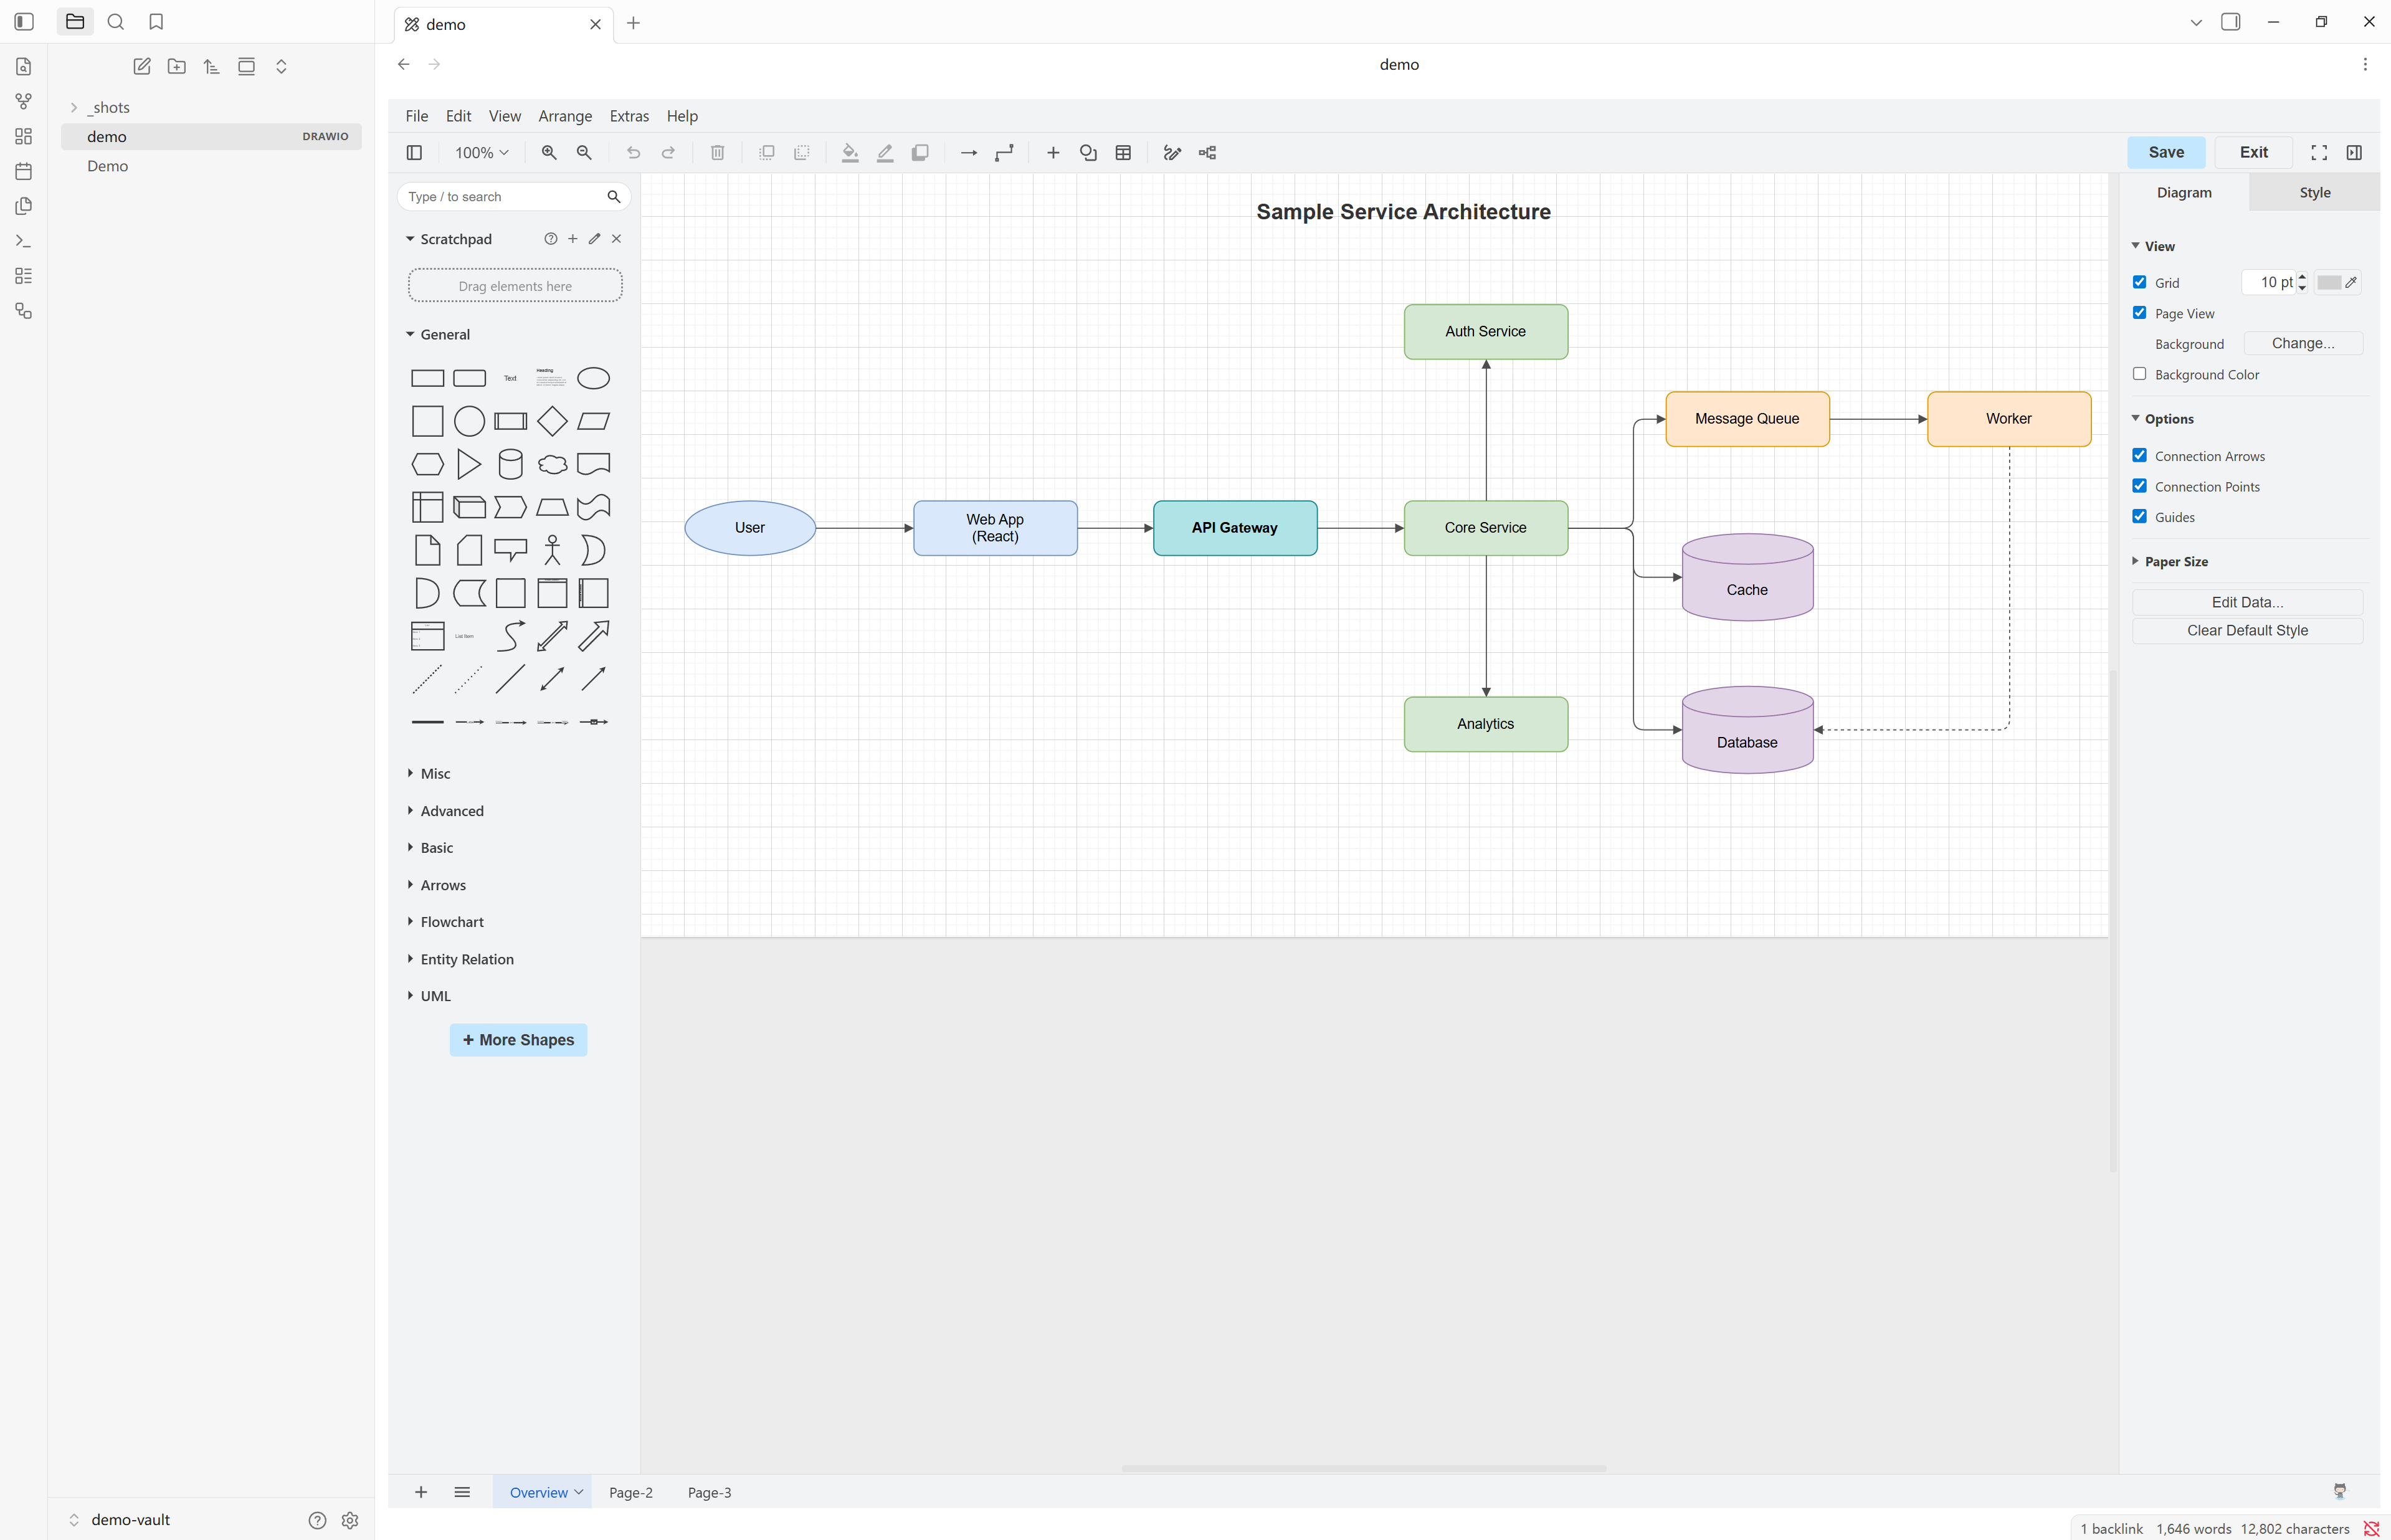Image resolution: width=2391 pixels, height=1540 pixels.
Task: Click the Zoom Out magnifier icon
Action: (x=584, y=153)
